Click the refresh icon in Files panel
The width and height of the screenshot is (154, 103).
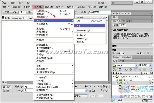pos(120,70)
